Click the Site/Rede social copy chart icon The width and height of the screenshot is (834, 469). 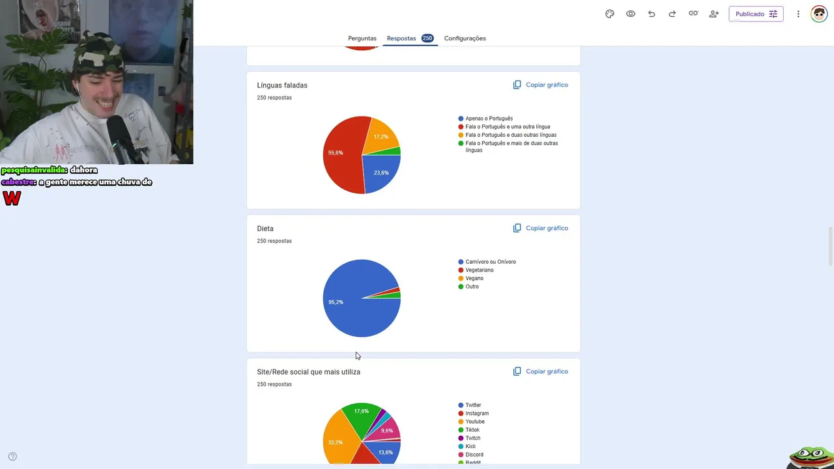(x=517, y=371)
